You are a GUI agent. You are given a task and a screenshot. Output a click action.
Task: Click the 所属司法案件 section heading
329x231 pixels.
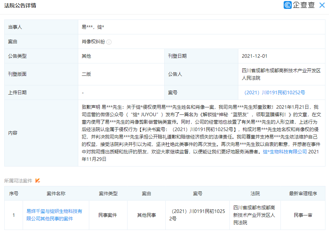click(x=18, y=181)
